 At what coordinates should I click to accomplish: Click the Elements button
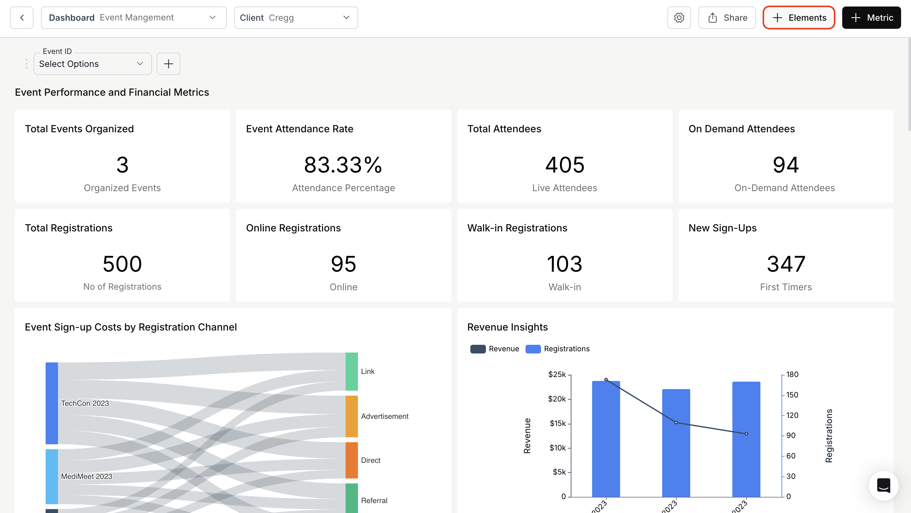[x=798, y=17]
